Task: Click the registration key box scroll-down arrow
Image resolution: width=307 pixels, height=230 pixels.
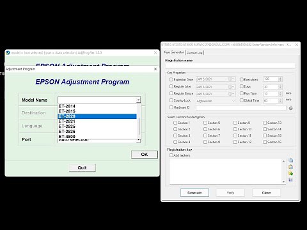Action: (283, 181)
